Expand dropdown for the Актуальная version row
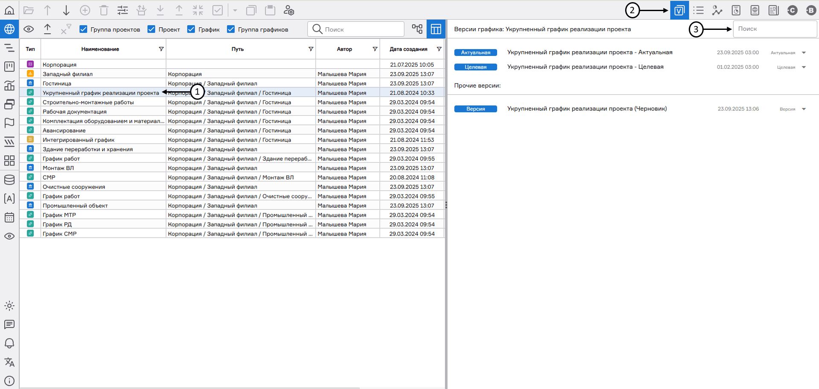The height and width of the screenshot is (389, 819). pyautogui.click(x=804, y=53)
